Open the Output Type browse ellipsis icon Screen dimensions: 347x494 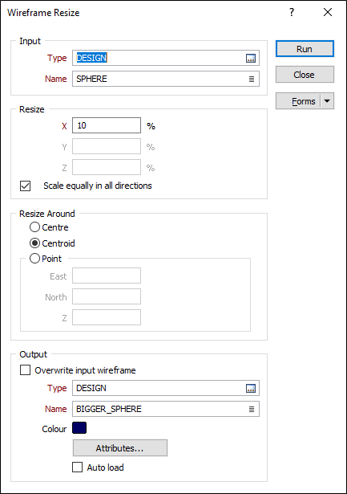pos(251,389)
